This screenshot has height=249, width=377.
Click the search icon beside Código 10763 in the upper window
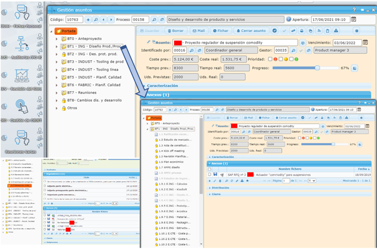point(96,19)
